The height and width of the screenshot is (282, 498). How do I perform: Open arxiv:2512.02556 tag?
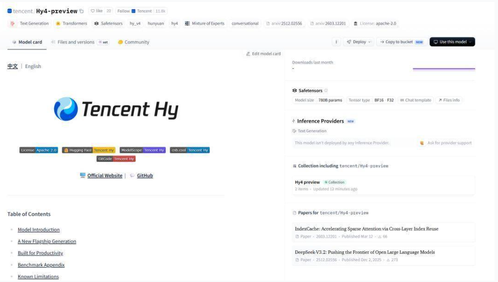(x=284, y=24)
